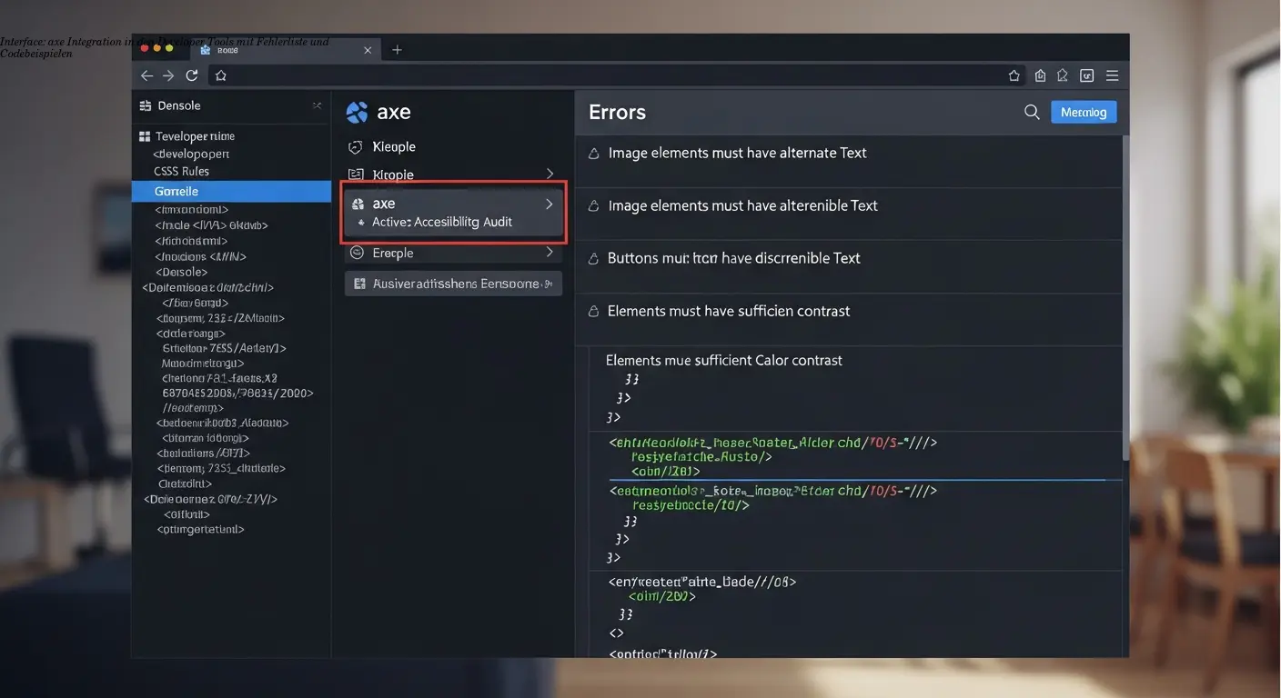The image size is (1281, 698).
Task: Open search in the Errors panel
Action: pyautogui.click(x=1032, y=111)
